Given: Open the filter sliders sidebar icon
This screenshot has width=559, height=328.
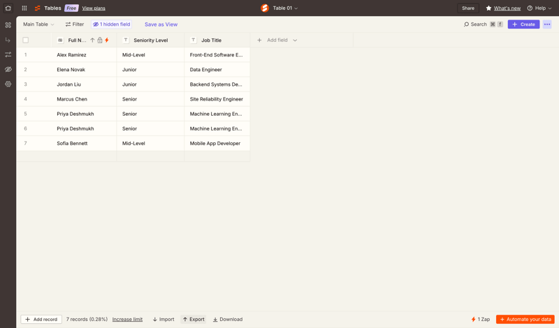Looking at the screenshot, I should click(8, 54).
